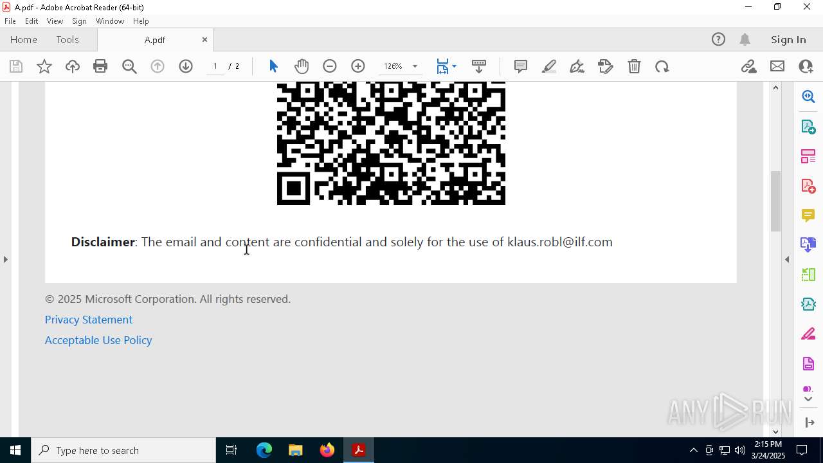Image resolution: width=823 pixels, height=463 pixels.
Task: Click the Windows Start button
Action: (x=15, y=450)
